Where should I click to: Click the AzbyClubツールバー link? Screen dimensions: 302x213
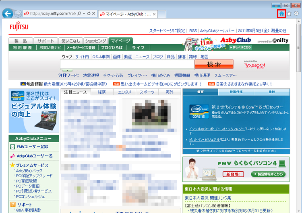click(217, 31)
